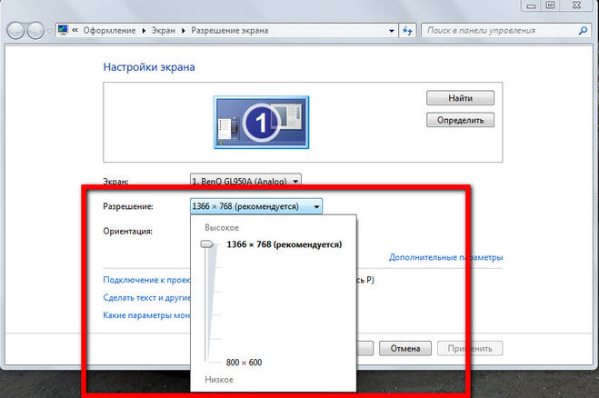Viewport: 599px width, 398px height.
Task: Expand the Экран monitor selection dropdown
Action: coord(245,180)
